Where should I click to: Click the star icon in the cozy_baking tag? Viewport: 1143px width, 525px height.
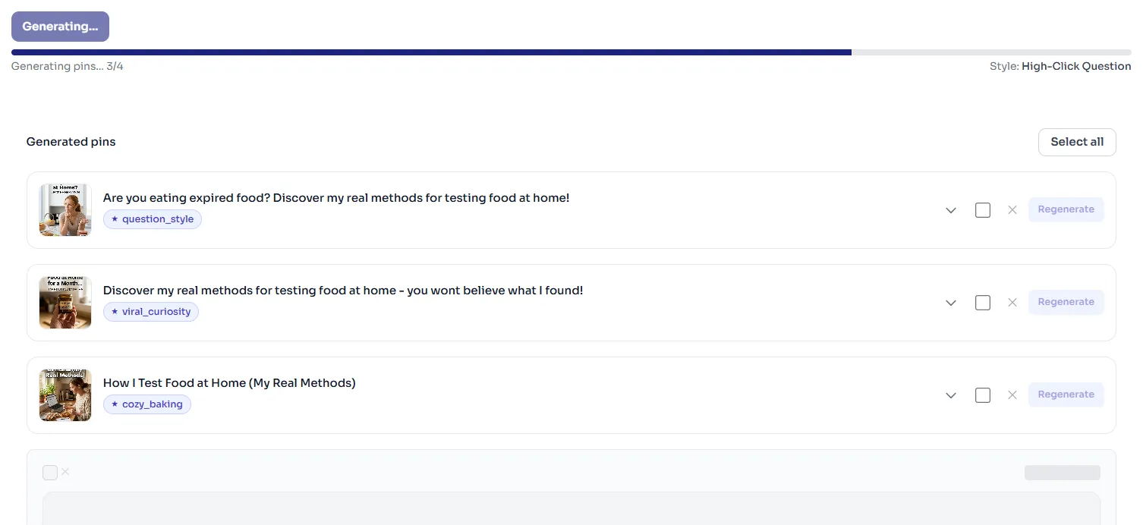click(115, 404)
